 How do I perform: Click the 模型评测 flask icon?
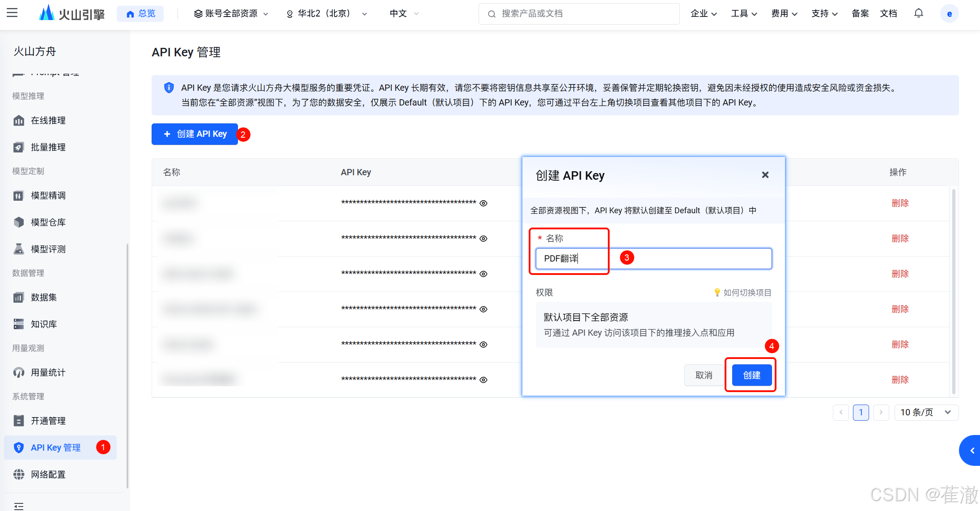19,249
